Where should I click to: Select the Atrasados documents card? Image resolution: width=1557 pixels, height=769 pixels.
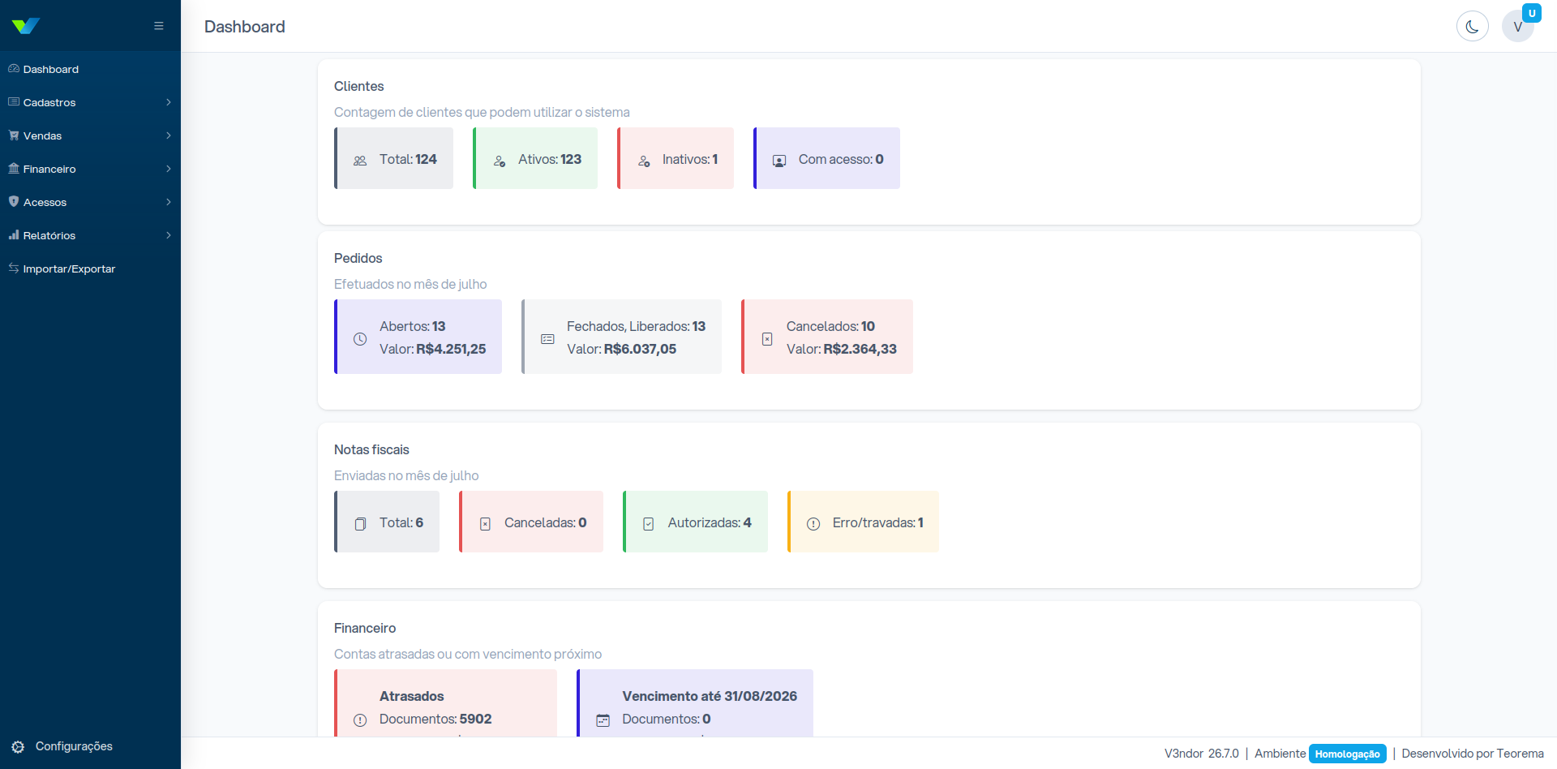(446, 703)
